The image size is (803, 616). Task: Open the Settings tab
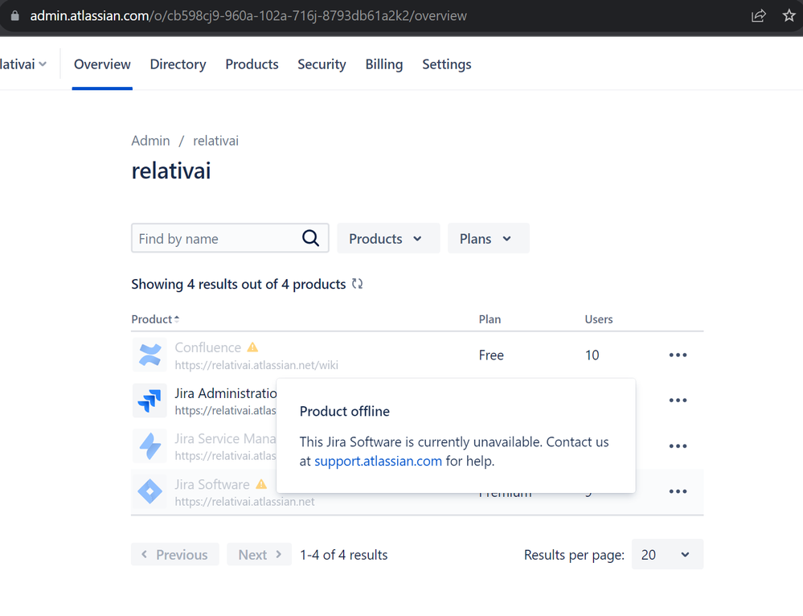tap(447, 64)
